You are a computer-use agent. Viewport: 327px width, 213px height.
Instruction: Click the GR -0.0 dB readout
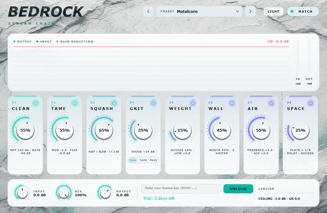278,41
